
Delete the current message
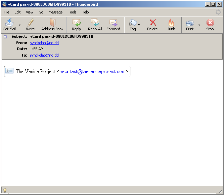click(x=152, y=25)
